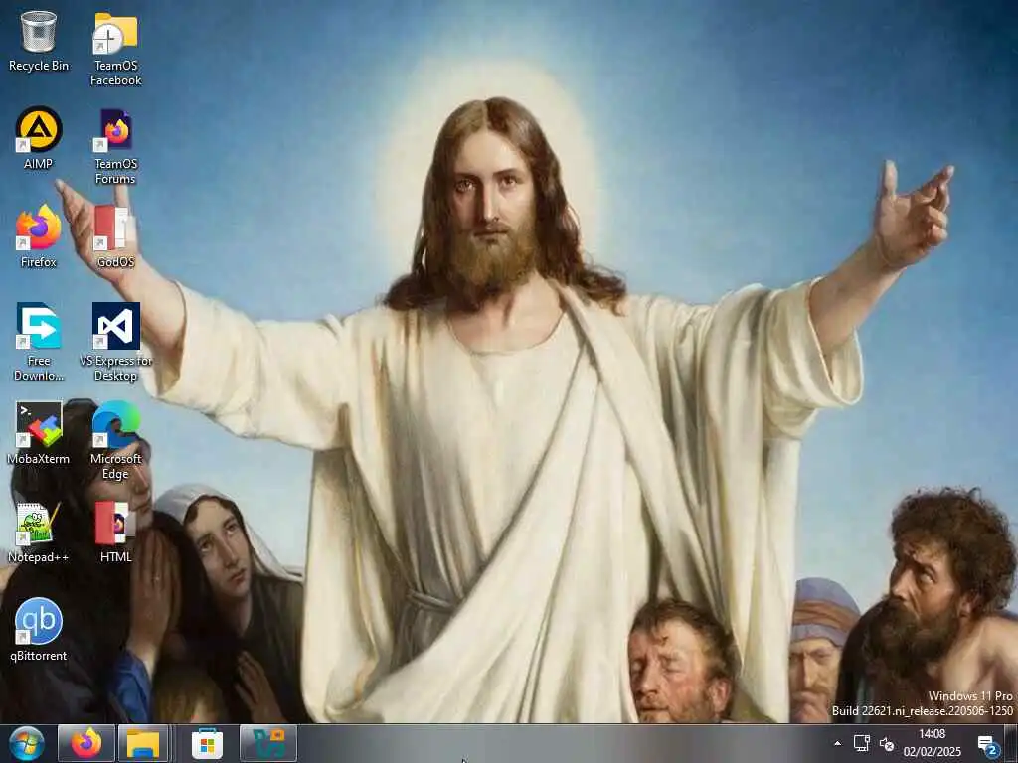
Task: Launch Firefox from the desktop icon
Action: pos(39,236)
